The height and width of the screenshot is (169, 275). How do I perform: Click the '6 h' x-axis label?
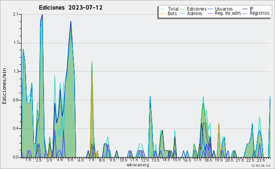coord(81,160)
